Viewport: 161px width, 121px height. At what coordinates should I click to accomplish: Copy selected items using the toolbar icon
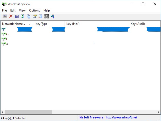tap(29, 16)
